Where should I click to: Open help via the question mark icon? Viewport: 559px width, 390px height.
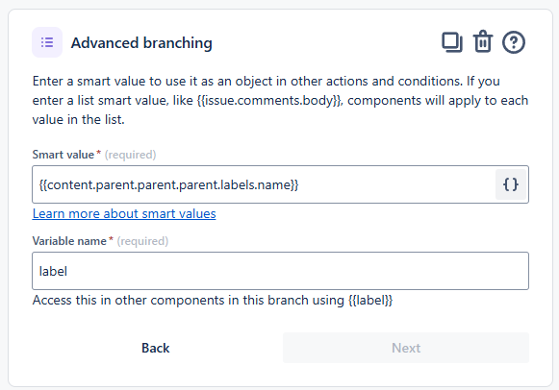tap(514, 42)
